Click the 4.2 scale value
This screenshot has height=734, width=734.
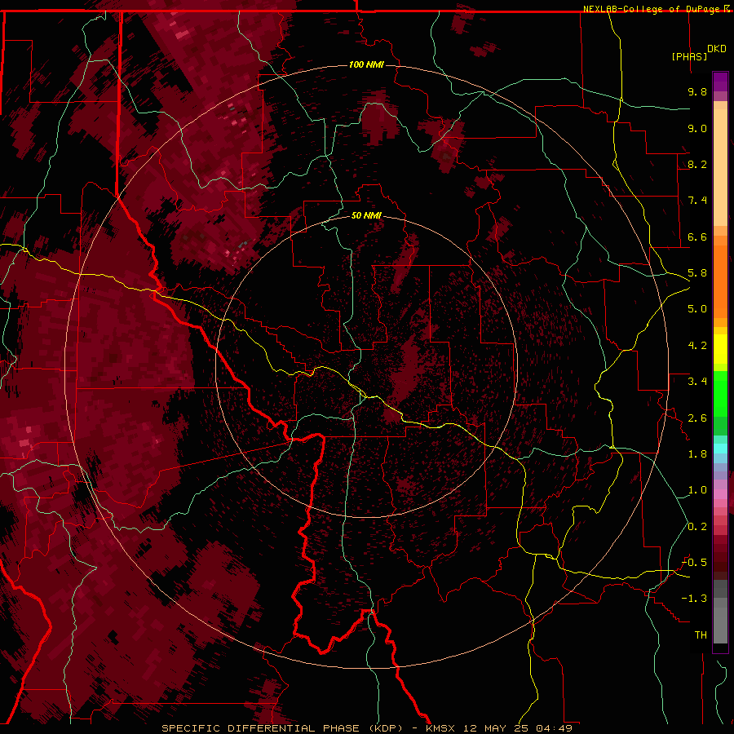tap(697, 346)
